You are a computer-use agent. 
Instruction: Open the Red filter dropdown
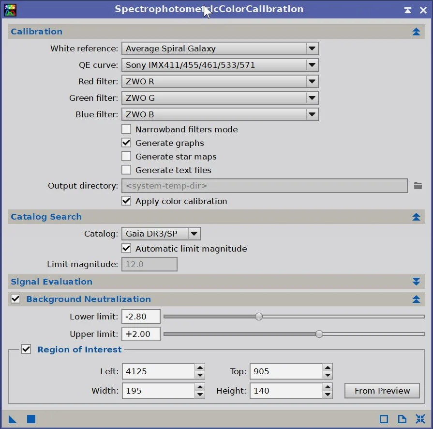(x=220, y=81)
